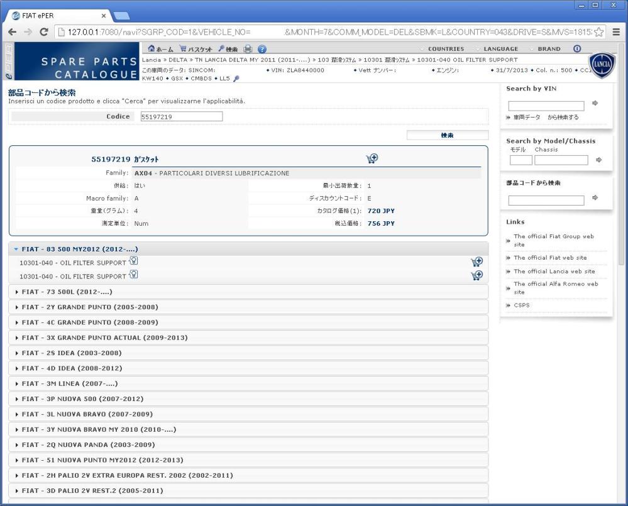628x506 pixels.
Task: Focus the Chassis input field
Action: tap(561, 160)
